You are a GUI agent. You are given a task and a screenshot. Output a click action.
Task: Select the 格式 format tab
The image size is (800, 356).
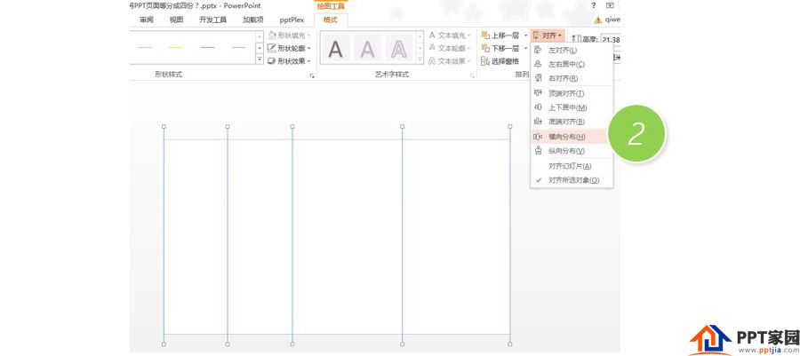tap(331, 20)
